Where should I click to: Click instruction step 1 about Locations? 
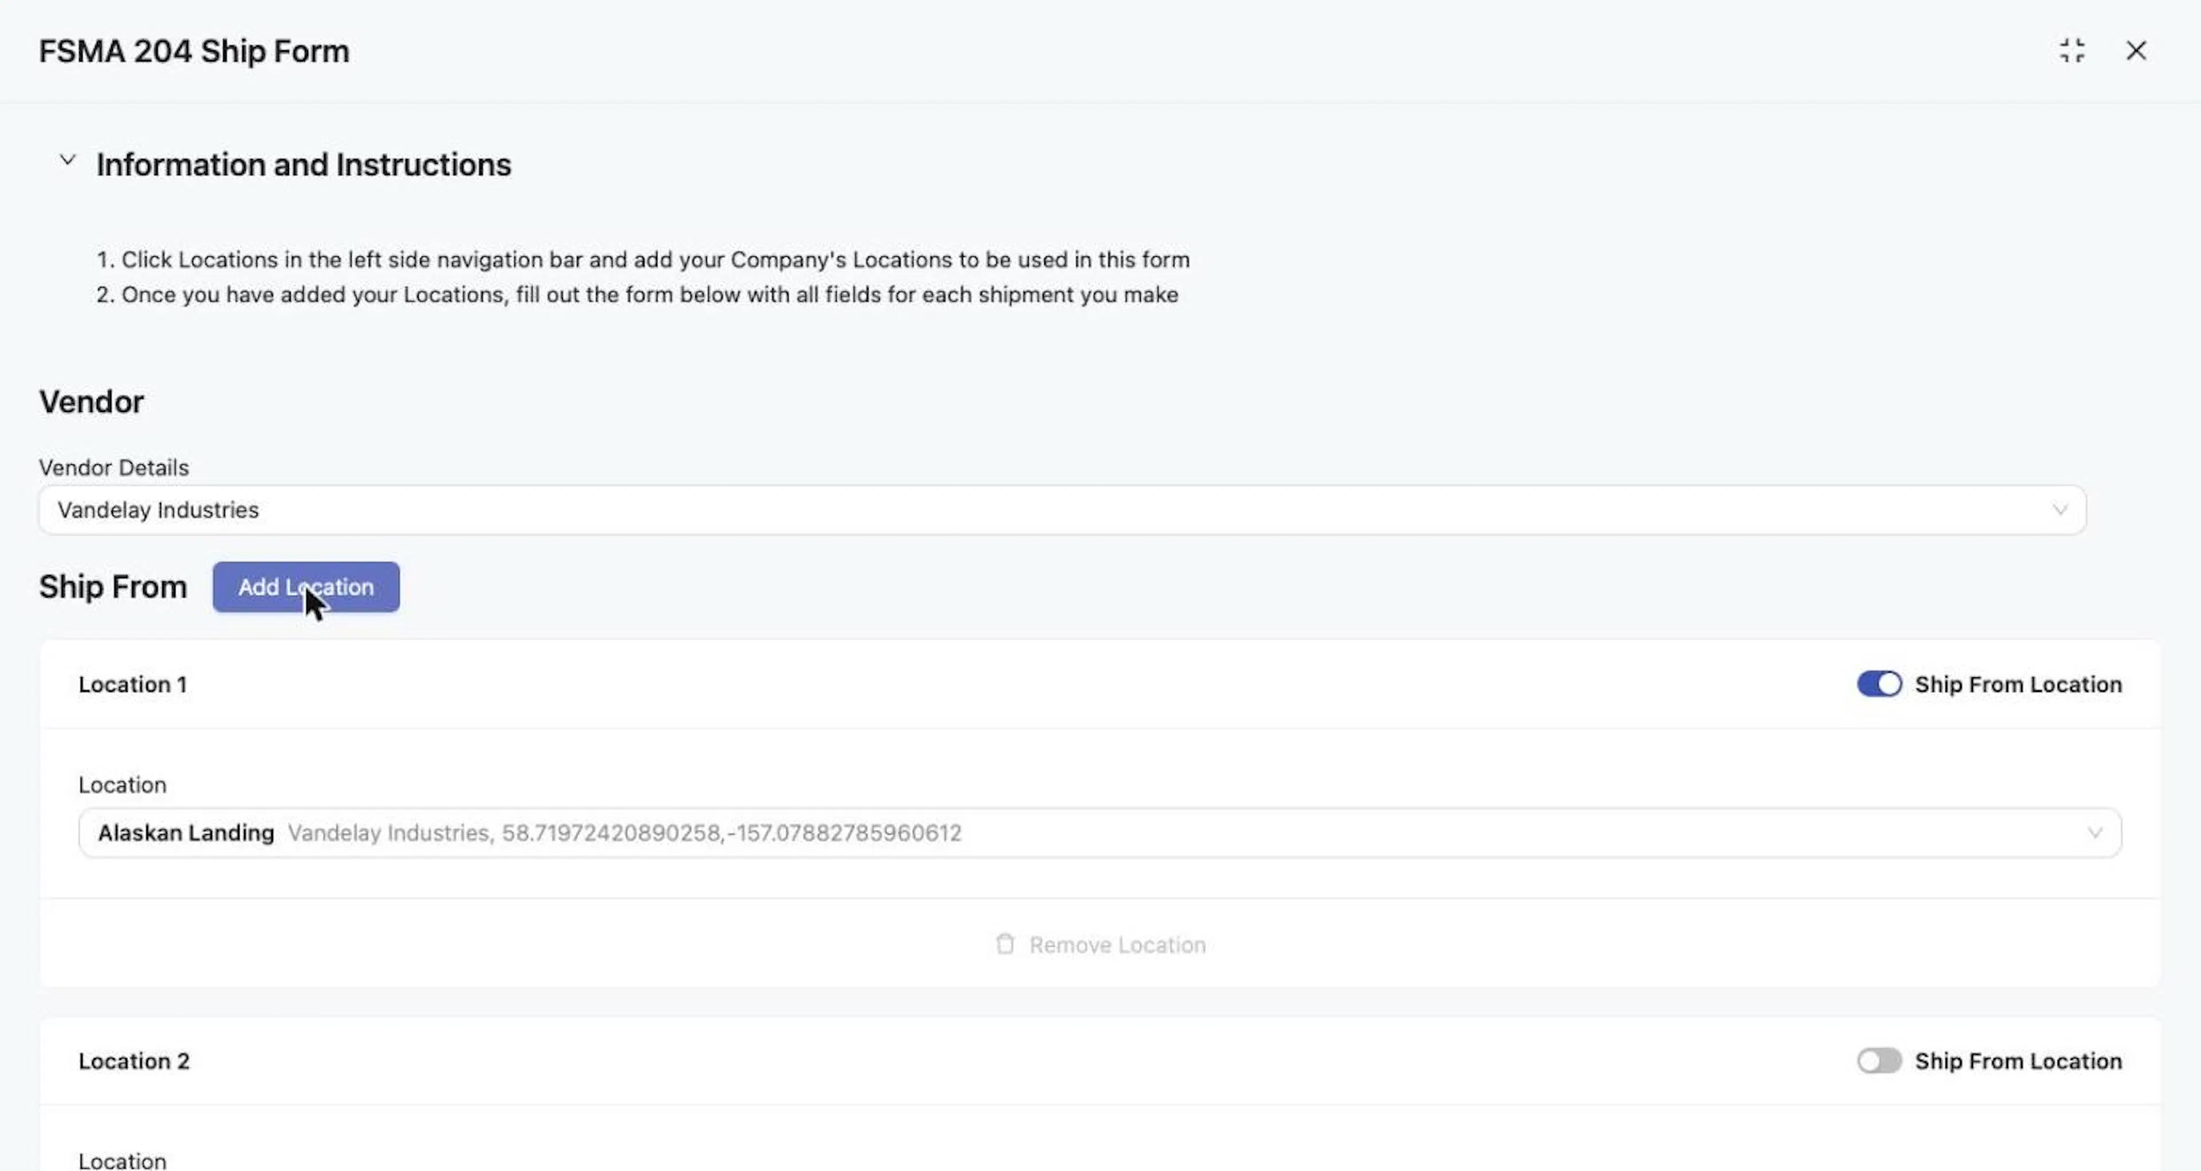643,260
